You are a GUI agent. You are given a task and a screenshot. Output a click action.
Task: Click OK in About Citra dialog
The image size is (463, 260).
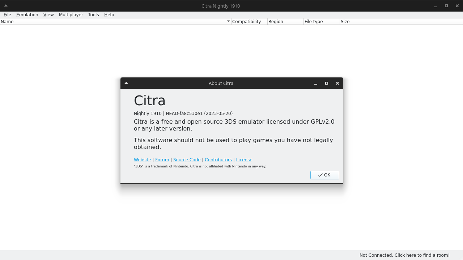[324, 175]
